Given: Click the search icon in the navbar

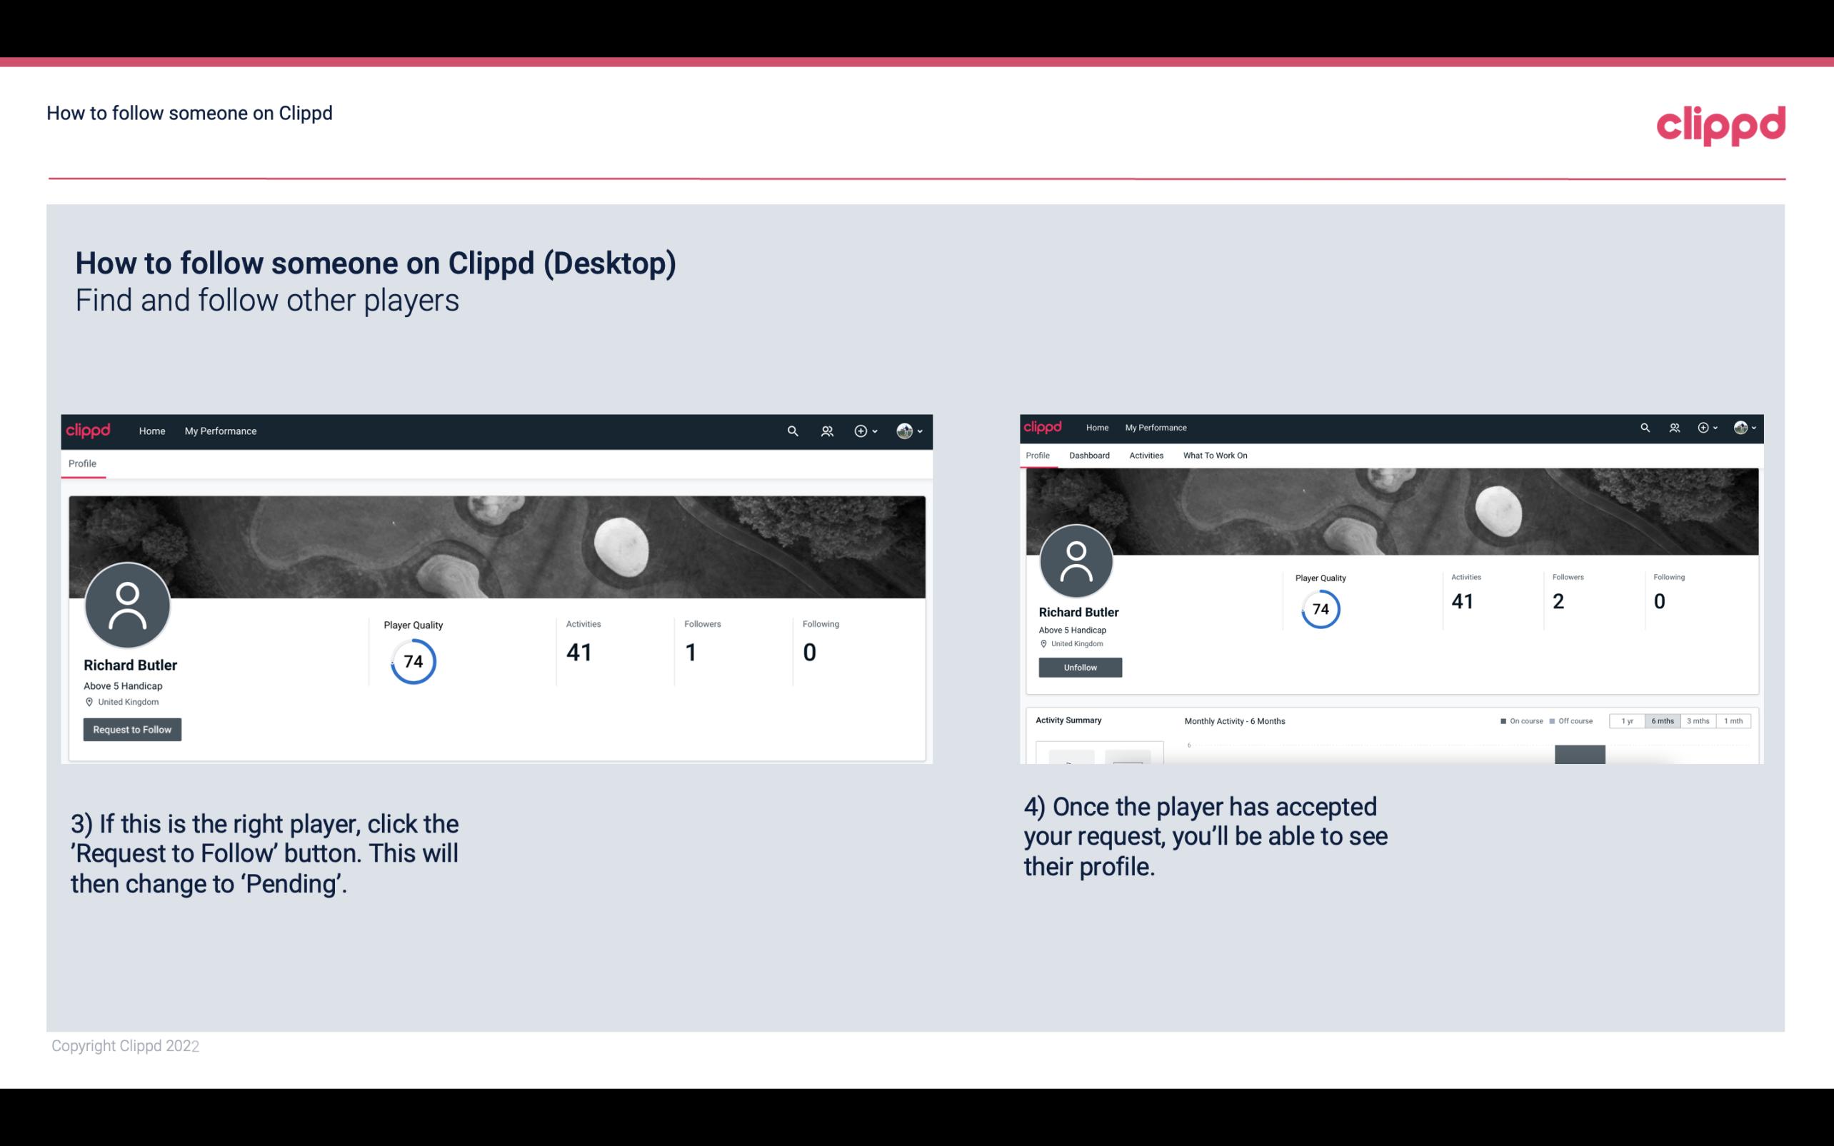Looking at the screenshot, I should [x=790, y=431].
